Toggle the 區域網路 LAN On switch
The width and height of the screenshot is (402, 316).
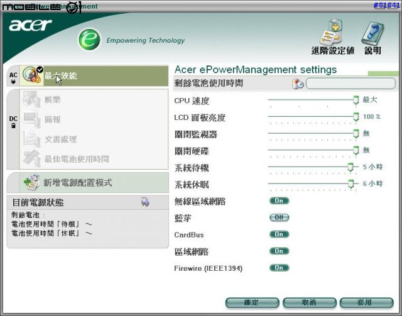(x=279, y=251)
